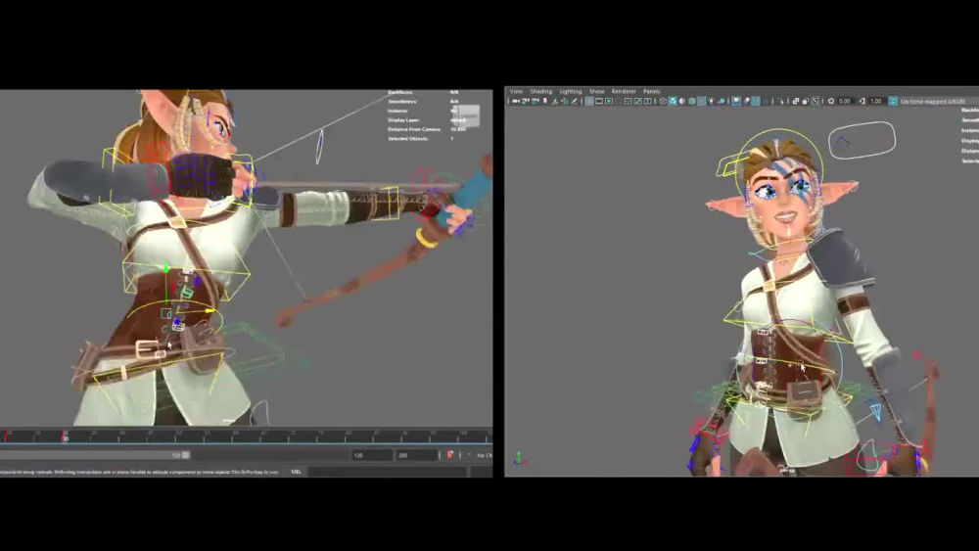Click 'Selected Objects' HUD text
This screenshot has height=551, width=979.
click(408, 139)
